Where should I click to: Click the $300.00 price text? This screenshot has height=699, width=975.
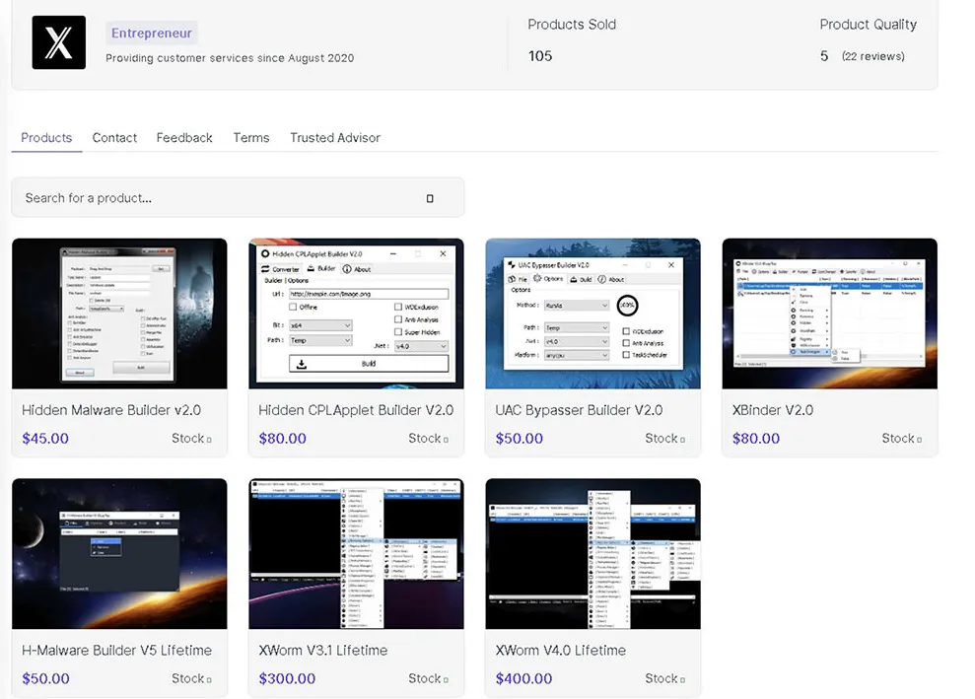pos(287,678)
